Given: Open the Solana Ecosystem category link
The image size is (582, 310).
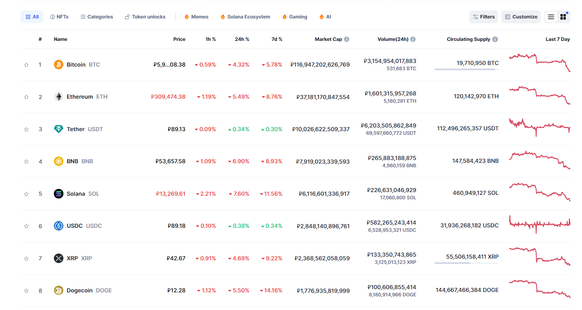Looking at the screenshot, I should click(245, 17).
